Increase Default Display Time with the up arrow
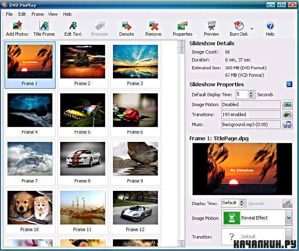The width and height of the screenshot is (299, 251). point(251,93)
